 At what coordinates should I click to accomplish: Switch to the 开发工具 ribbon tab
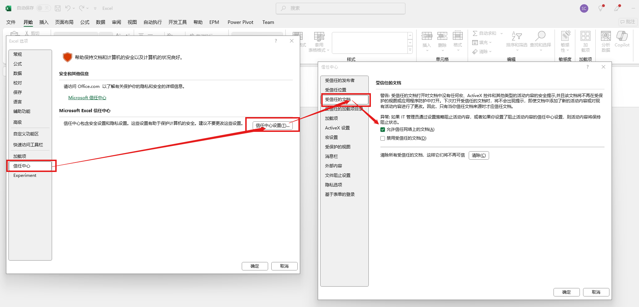coord(178,22)
